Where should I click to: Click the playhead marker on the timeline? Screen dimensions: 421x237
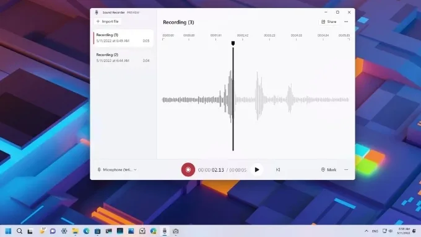233,43
